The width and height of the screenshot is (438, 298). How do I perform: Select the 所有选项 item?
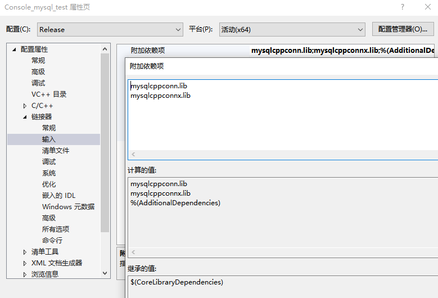56,229
